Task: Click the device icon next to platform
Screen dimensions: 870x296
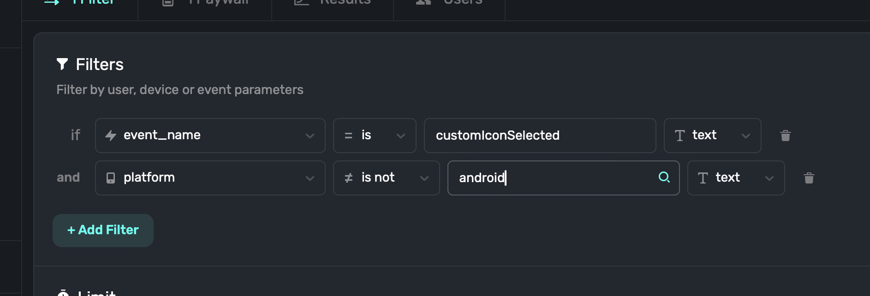Action: tap(111, 178)
